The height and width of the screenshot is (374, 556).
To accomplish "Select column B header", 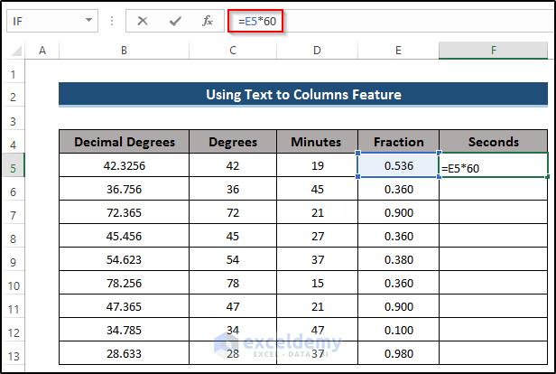I will coord(124,51).
